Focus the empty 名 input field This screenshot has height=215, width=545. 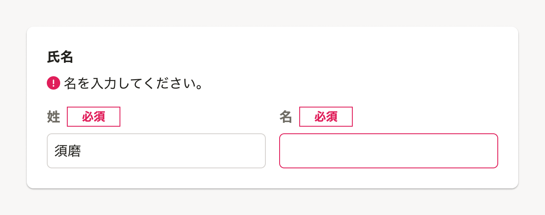click(389, 151)
